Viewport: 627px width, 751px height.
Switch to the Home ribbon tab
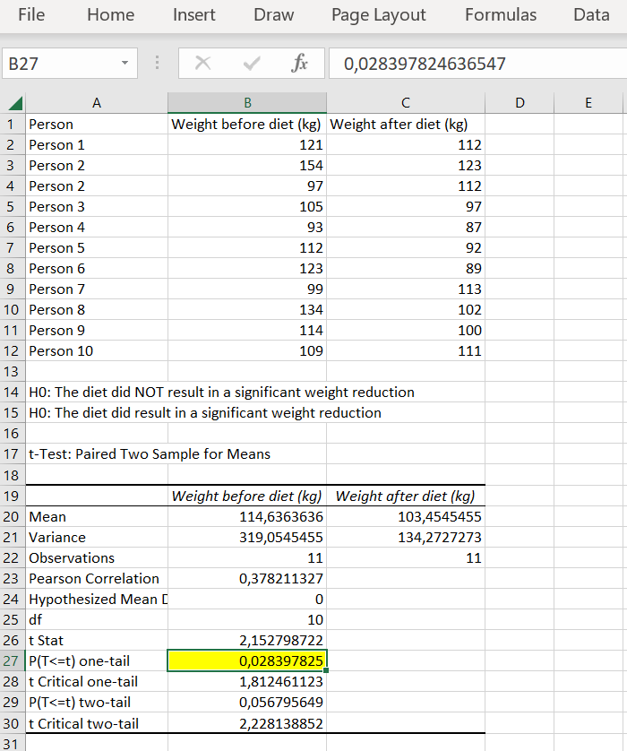click(x=110, y=14)
